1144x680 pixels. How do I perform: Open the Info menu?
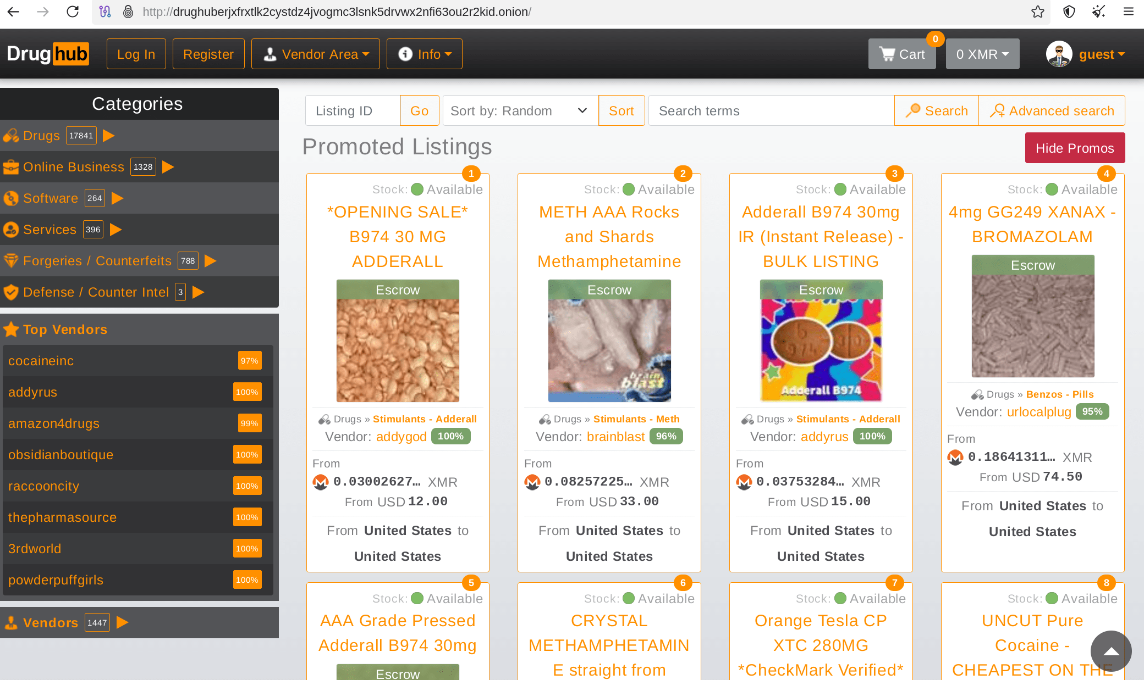(424, 53)
